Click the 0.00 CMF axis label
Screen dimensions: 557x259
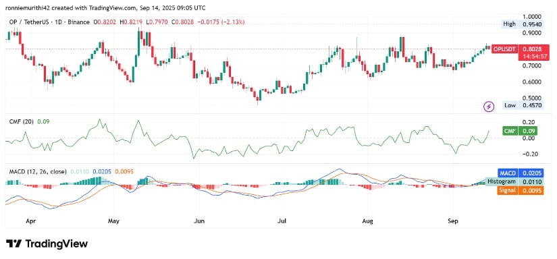click(x=529, y=138)
